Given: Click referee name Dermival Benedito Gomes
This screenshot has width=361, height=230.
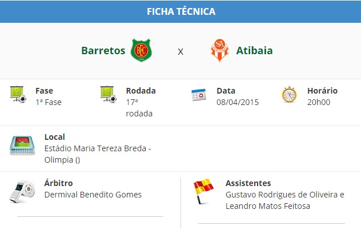Looking at the screenshot, I should (93, 195).
